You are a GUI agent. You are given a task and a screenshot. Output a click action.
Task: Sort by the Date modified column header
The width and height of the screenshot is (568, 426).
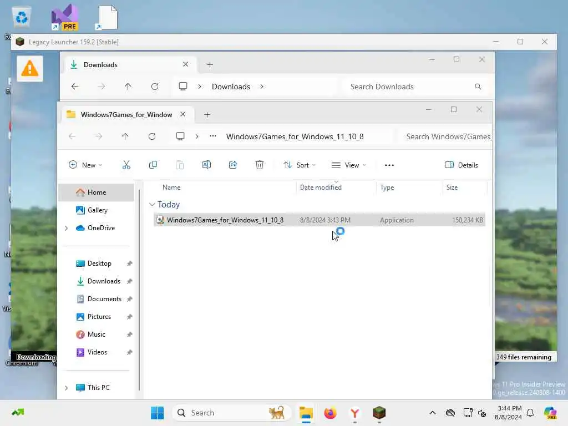click(x=321, y=187)
